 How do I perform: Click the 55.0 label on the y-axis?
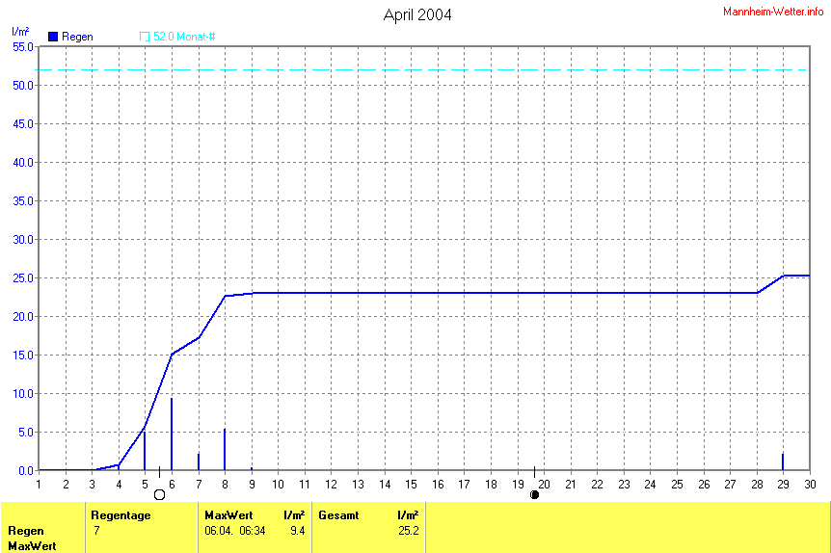(x=22, y=46)
